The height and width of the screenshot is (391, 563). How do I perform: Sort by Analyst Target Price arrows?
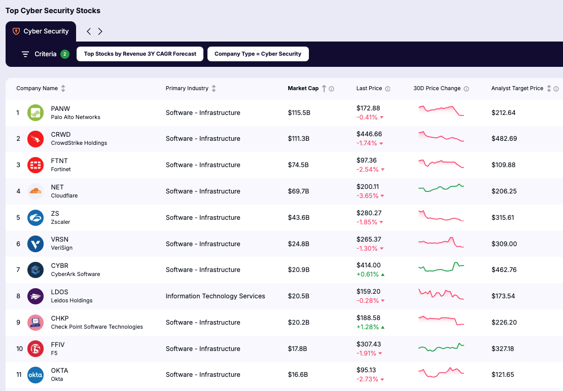[x=549, y=89]
